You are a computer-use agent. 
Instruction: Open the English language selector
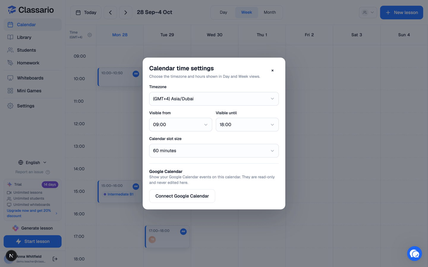32,163
